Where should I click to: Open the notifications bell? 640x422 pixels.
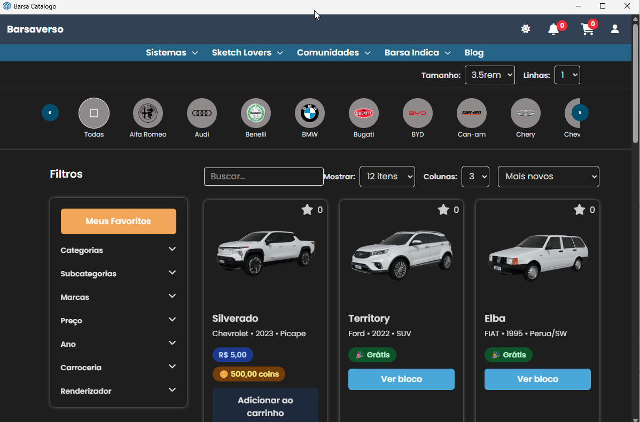tap(553, 30)
